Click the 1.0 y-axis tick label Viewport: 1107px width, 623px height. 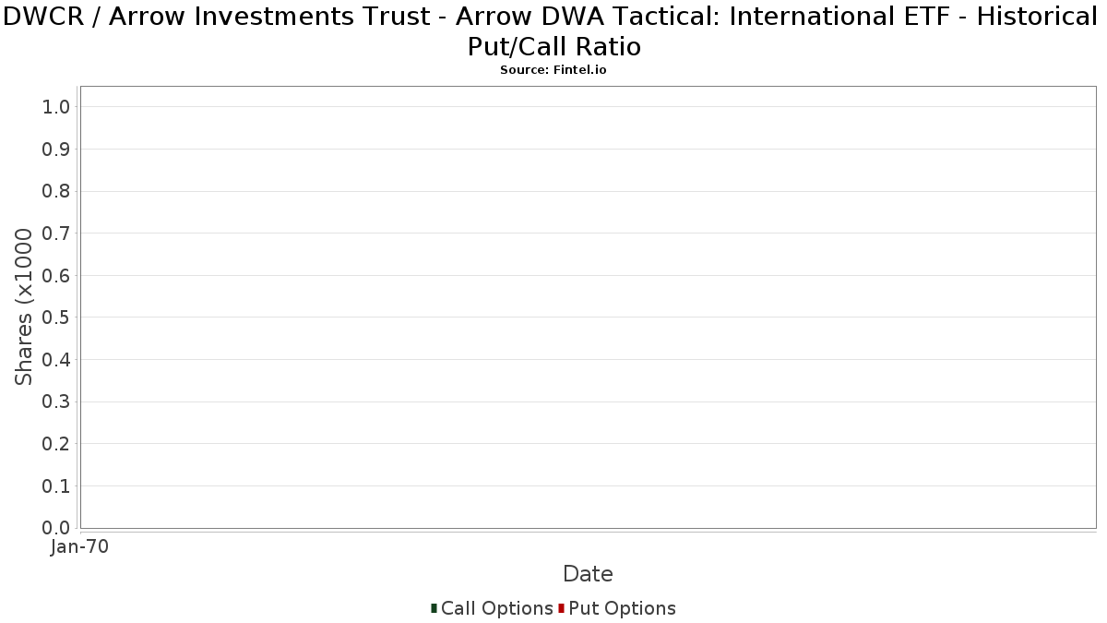pyautogui.click(x=56, y=107)
